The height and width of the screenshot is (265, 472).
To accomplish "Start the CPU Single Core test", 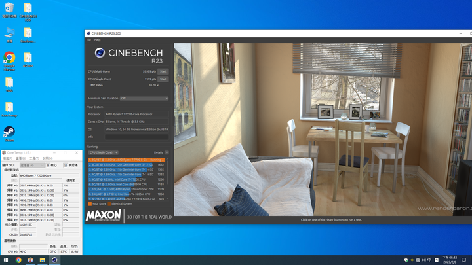I will (x=163, y=79).
